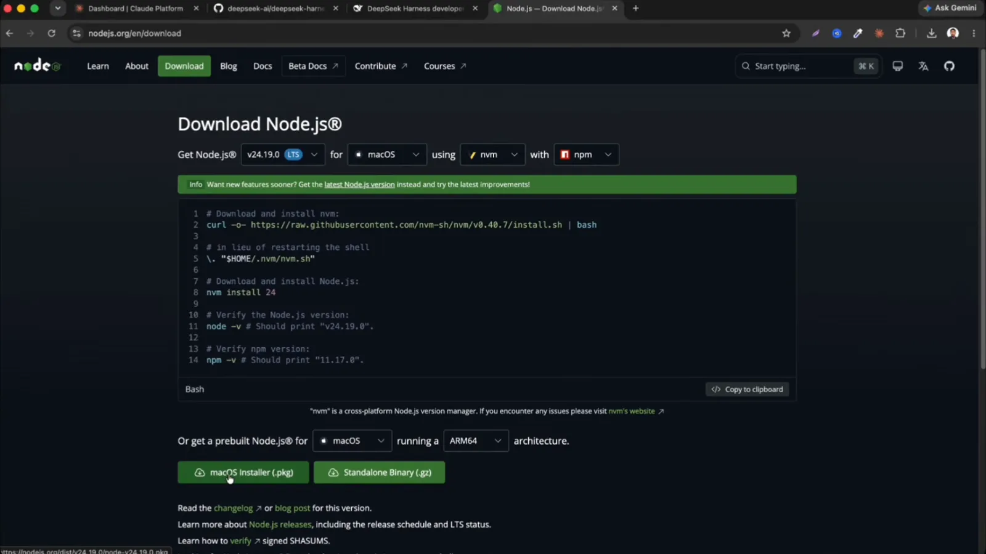986x554 pixels.
Task: Open the About page
Action: coord(137,66)
